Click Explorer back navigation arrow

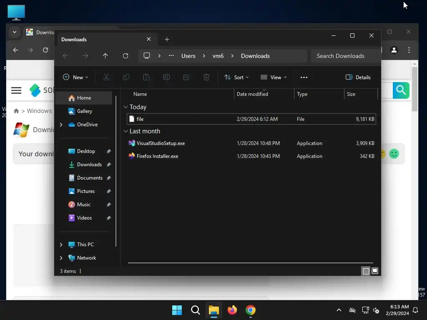(65, 56)
